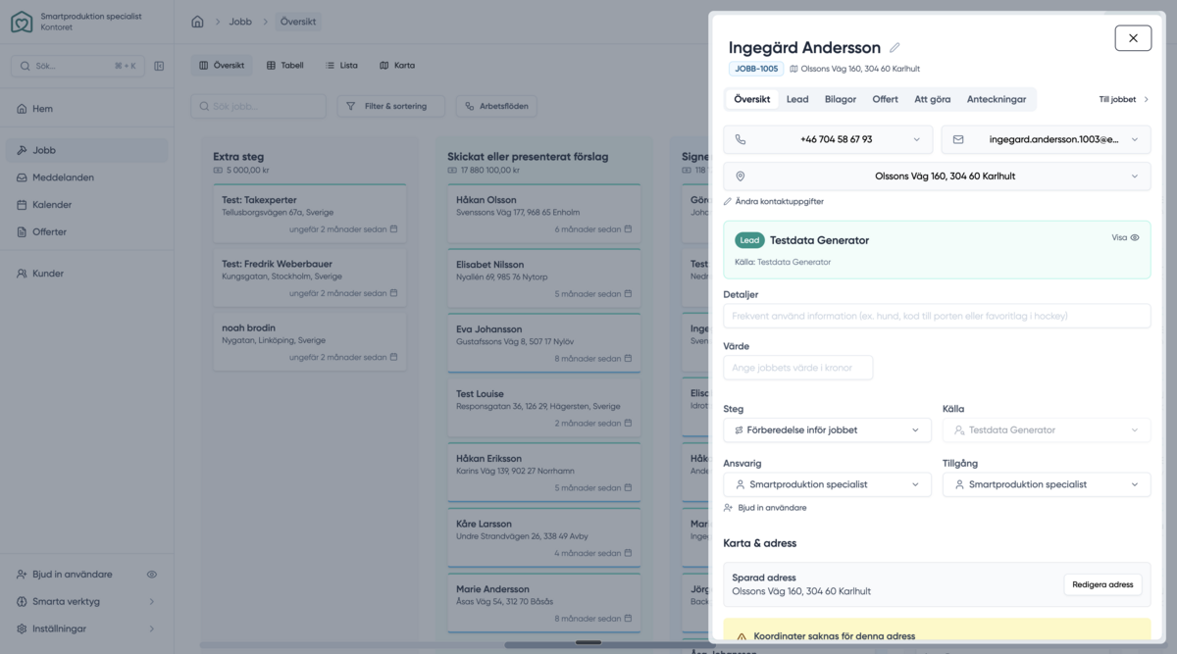Click the pencil icon beside Ingegärd Andersson

click(x=895, y=48)
